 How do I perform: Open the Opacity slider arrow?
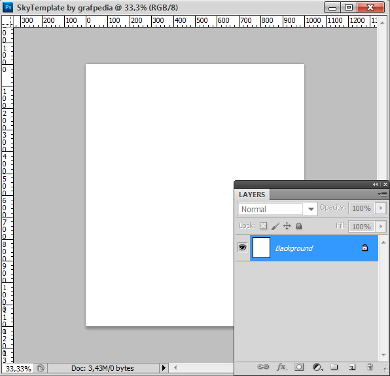381,208
